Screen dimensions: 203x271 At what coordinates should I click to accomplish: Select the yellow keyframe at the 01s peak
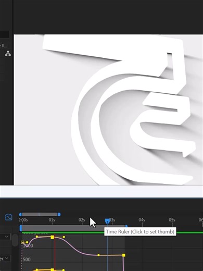pos(52,237)
